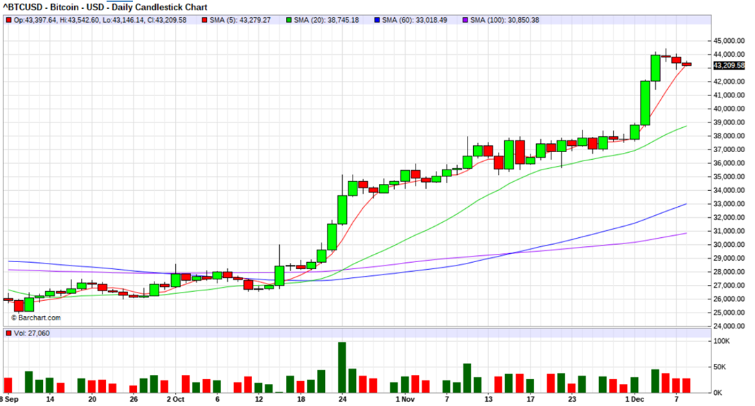Click the green SMA (20) legend swatch

pyautogui.click(x=289, y=20)
